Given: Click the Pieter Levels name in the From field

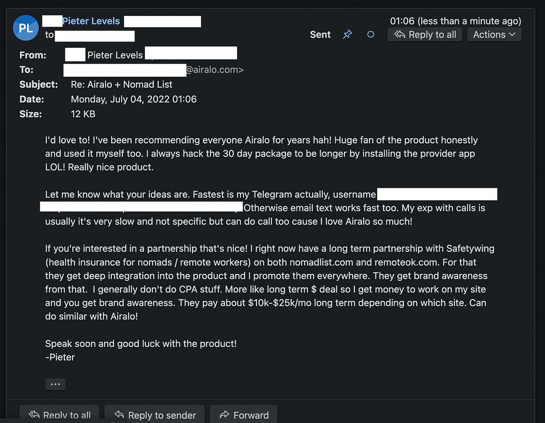Looking at the screenshot, I should pos(115,54).
